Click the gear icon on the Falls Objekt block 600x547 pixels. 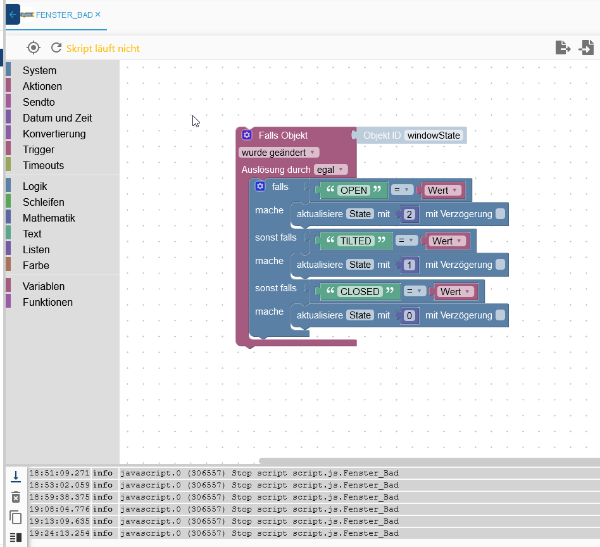coord(247,135)
